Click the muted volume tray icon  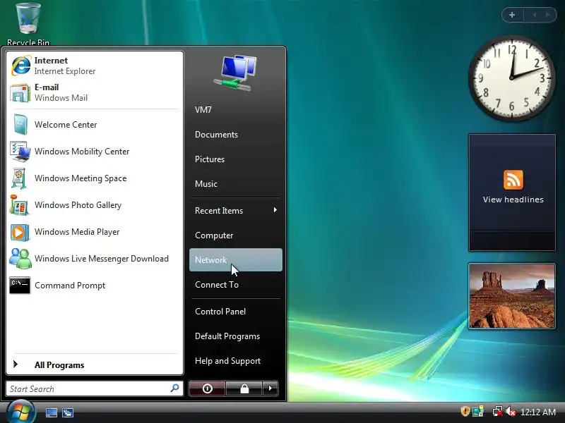510,412
